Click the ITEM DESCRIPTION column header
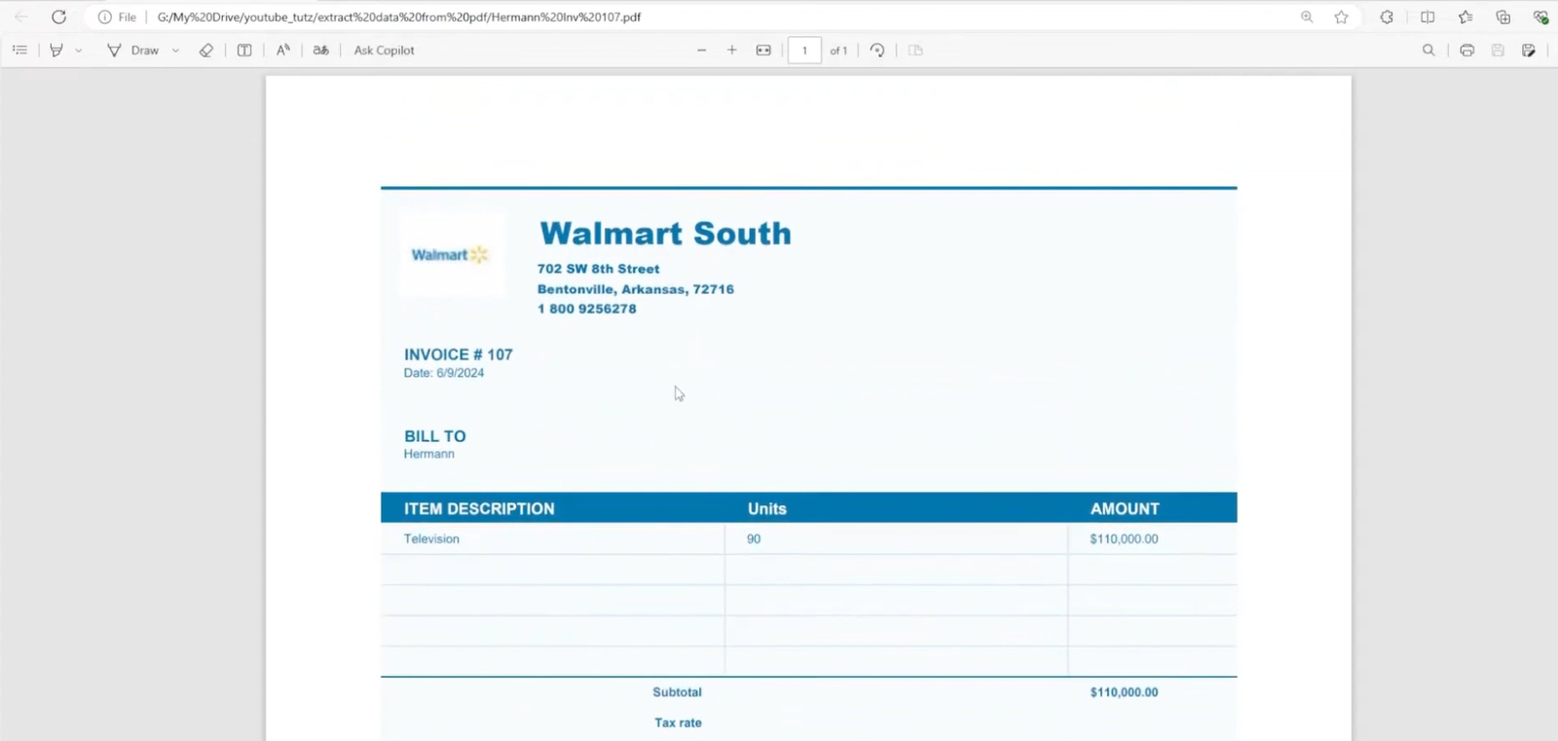This screenshot has width=1558, height=741. [x=479, y=508]
